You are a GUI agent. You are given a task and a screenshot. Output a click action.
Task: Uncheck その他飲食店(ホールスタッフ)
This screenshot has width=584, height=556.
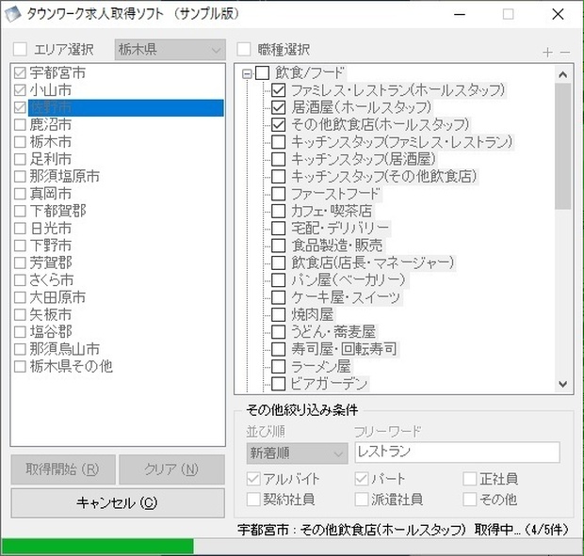tap(279, 124)
